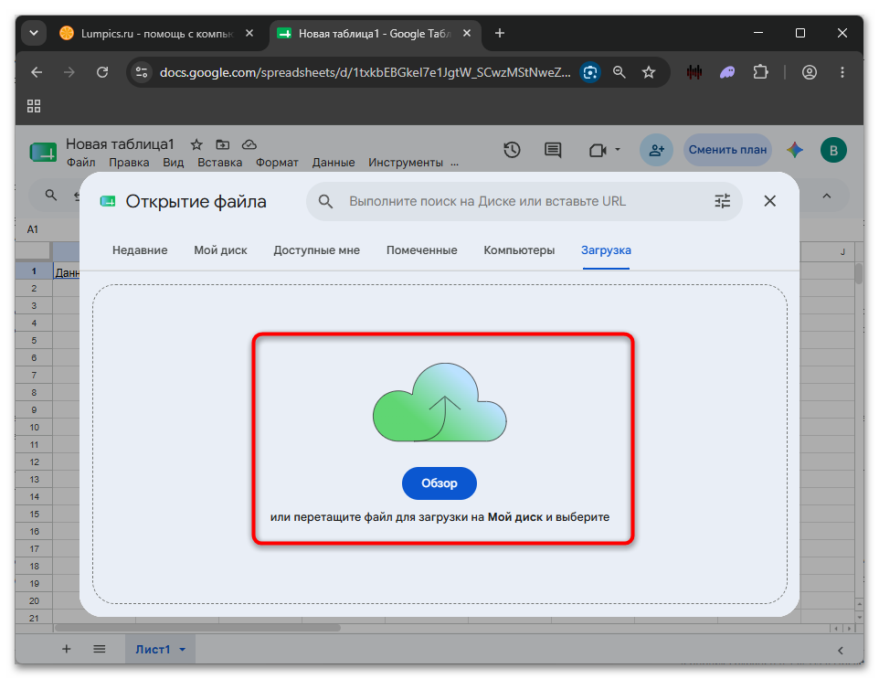Switch to the Доступные мне tab
879x679 pixels.
(x=317, y=250)
